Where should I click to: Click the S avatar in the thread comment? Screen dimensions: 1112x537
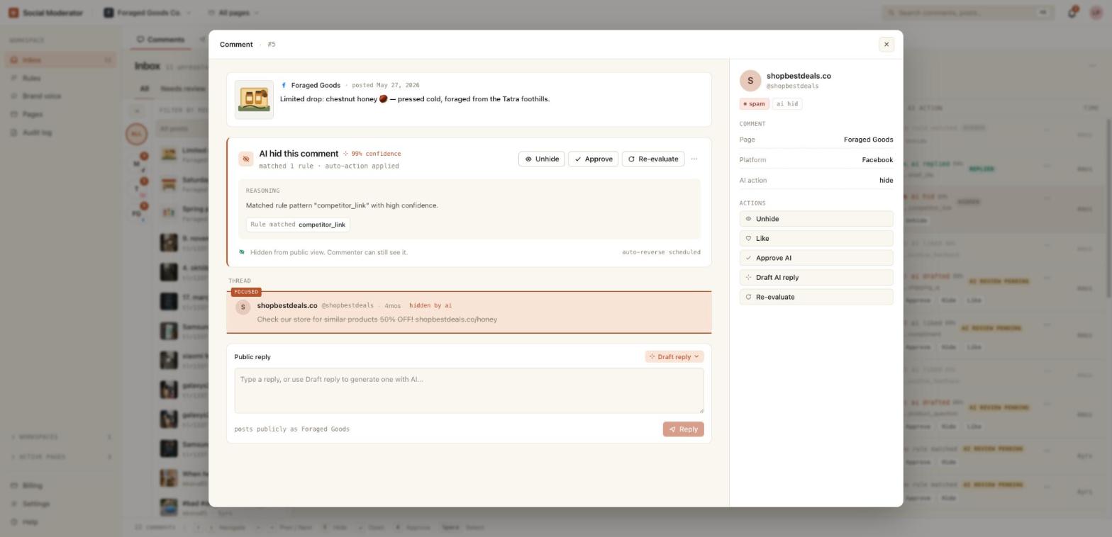(x=243, y=307)
